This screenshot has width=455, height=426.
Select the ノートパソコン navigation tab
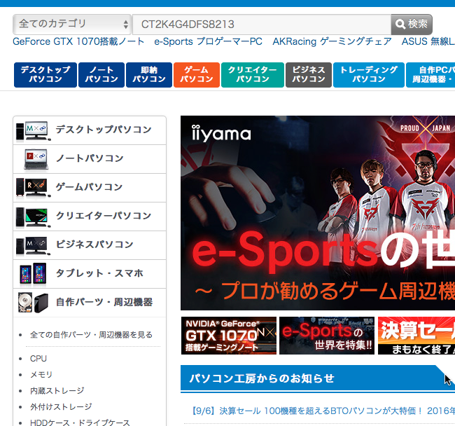[x=101, y=75]
